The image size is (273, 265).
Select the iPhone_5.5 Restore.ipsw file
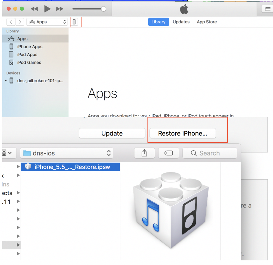pyautogui.click(x=71, y=167)
